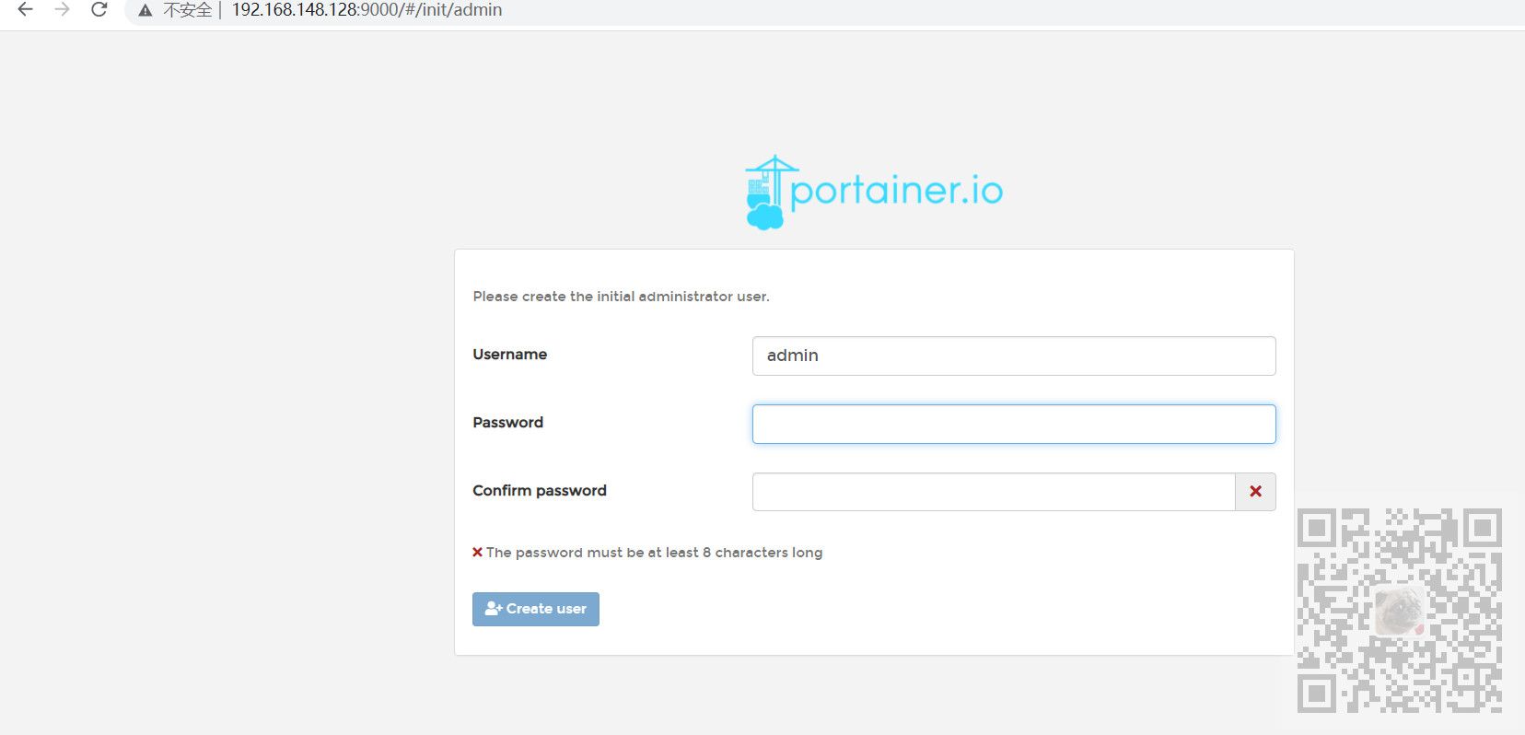Reload the page with the refresh icon
Screen dimensions: 1525x735
coord(99,9)
